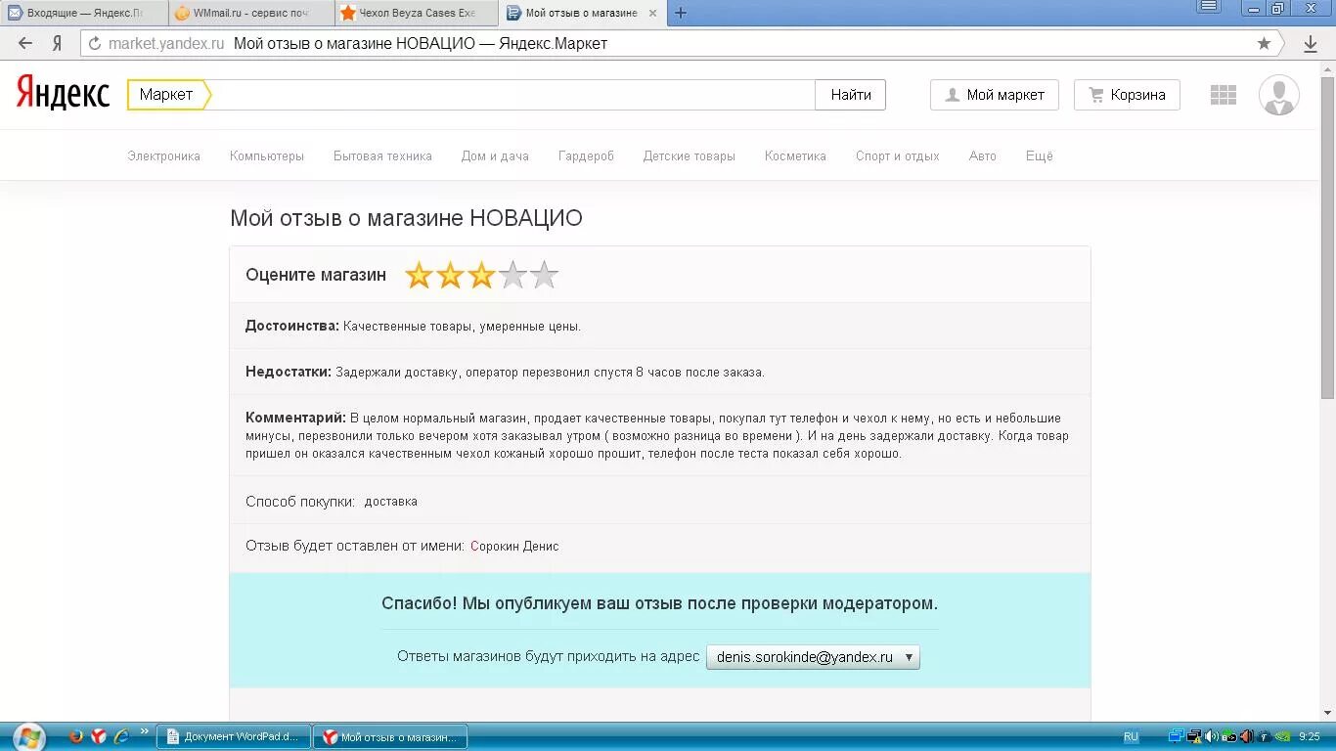Open browser downloads arrow icon
1336x751 pixels.
click(1311, 43)
